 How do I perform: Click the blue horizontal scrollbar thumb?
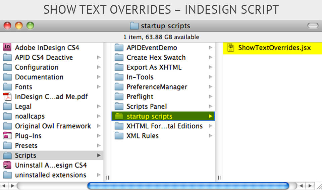188,186
